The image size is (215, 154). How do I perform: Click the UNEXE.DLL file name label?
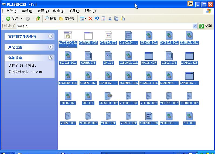tap(68, 103)
